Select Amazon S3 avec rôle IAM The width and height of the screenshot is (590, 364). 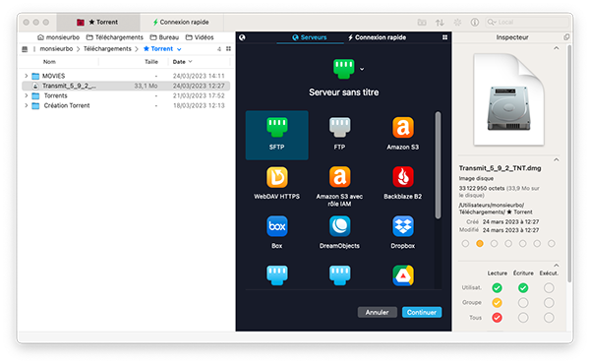click(339, 186)
